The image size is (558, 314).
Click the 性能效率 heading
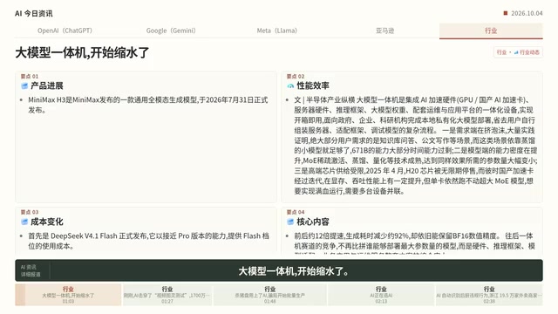313,85
